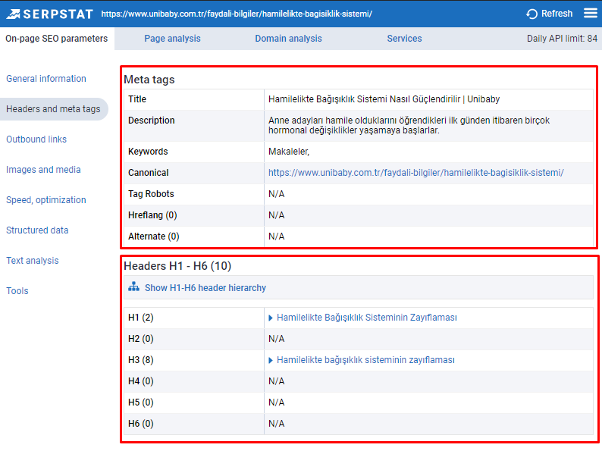Click the Daily API limit: 84 text
602x451 pixels.
(562, 39)
